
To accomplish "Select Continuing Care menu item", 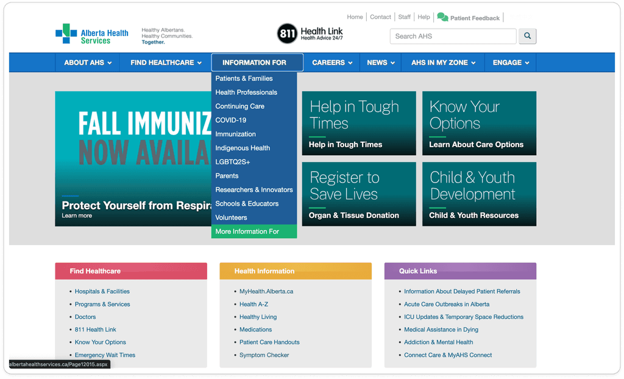I will pyautogui.click(x=254, y=106).
